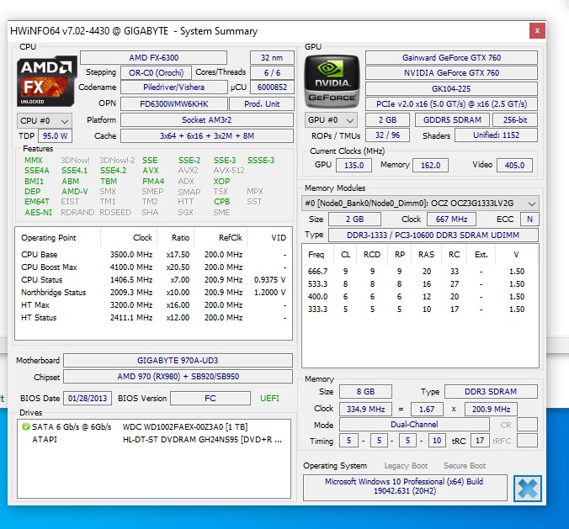Click the Gainward GeForce GTX 760 field
Screen dimensions: 569x529
[x=451, y=58]
